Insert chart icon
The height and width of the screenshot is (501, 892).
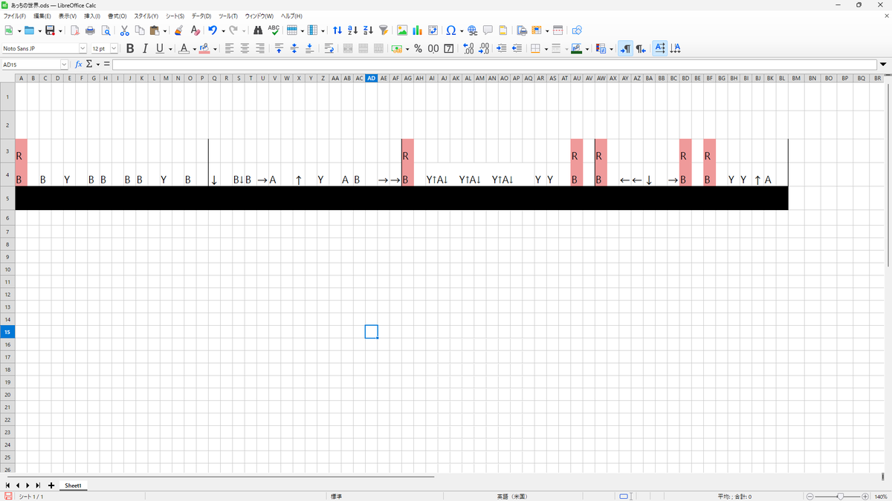tap(417, 30)
